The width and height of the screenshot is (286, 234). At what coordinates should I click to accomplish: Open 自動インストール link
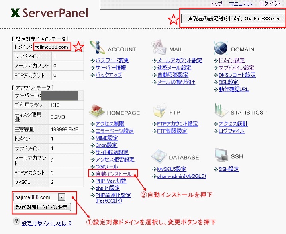(x=114, y=174)
